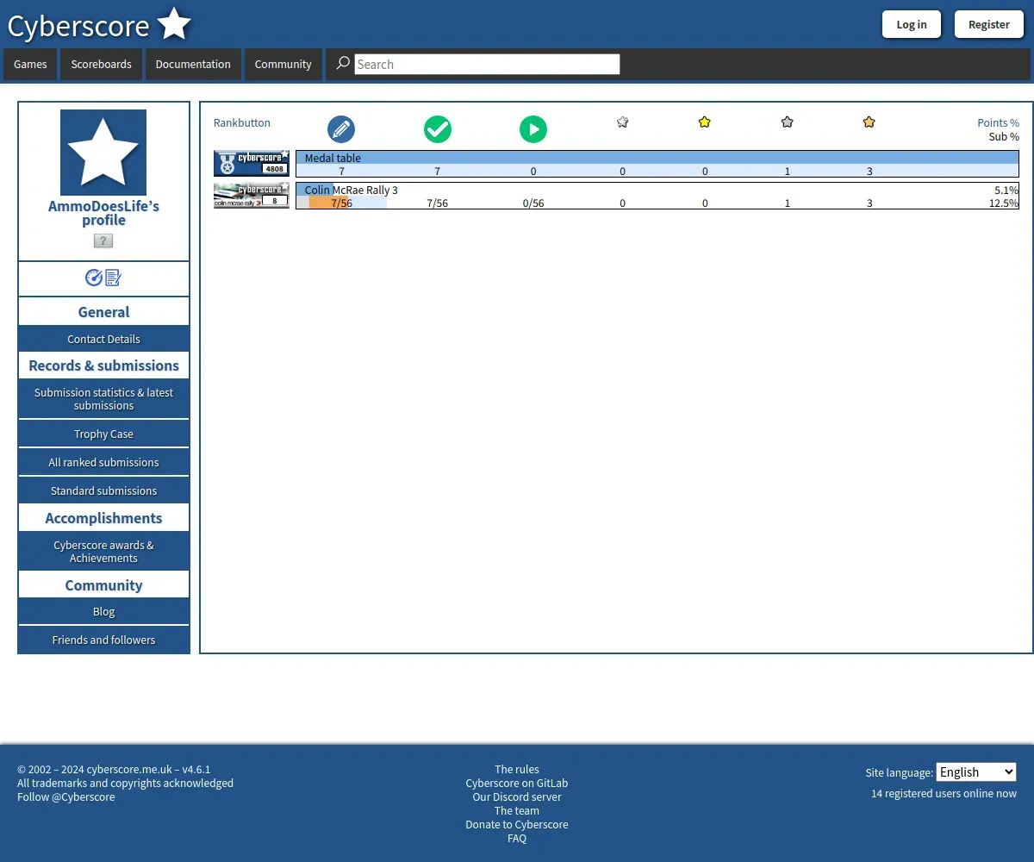Click the 0/56 video count
Screen dimensions: 1034x862
tap(533, 203)
